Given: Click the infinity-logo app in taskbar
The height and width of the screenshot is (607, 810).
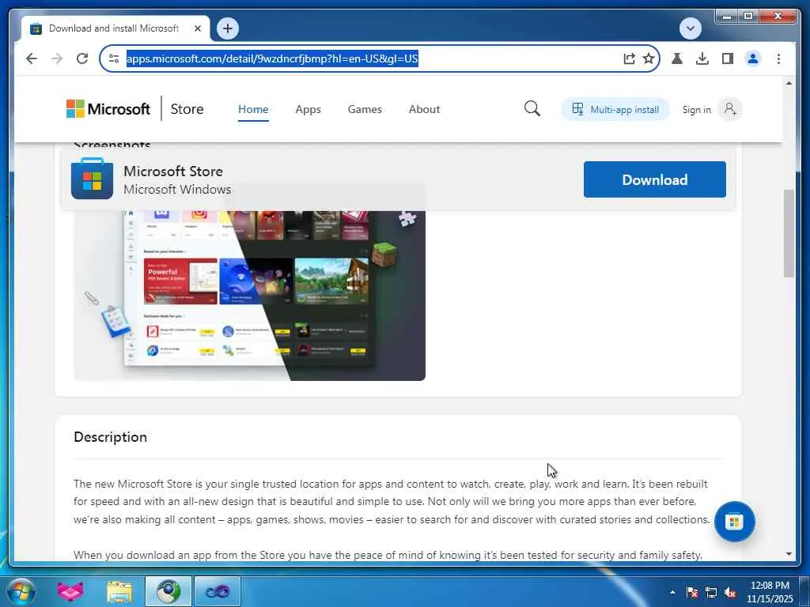Looking at the screenshot, I should [x=217, y=591].
